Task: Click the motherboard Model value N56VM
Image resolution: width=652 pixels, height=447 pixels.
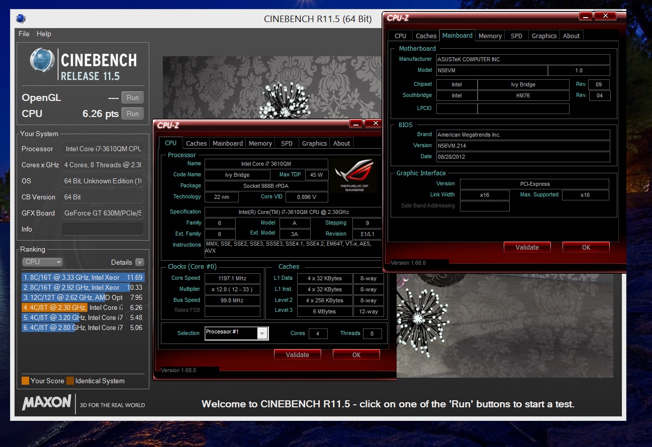Action: (491, 70)
